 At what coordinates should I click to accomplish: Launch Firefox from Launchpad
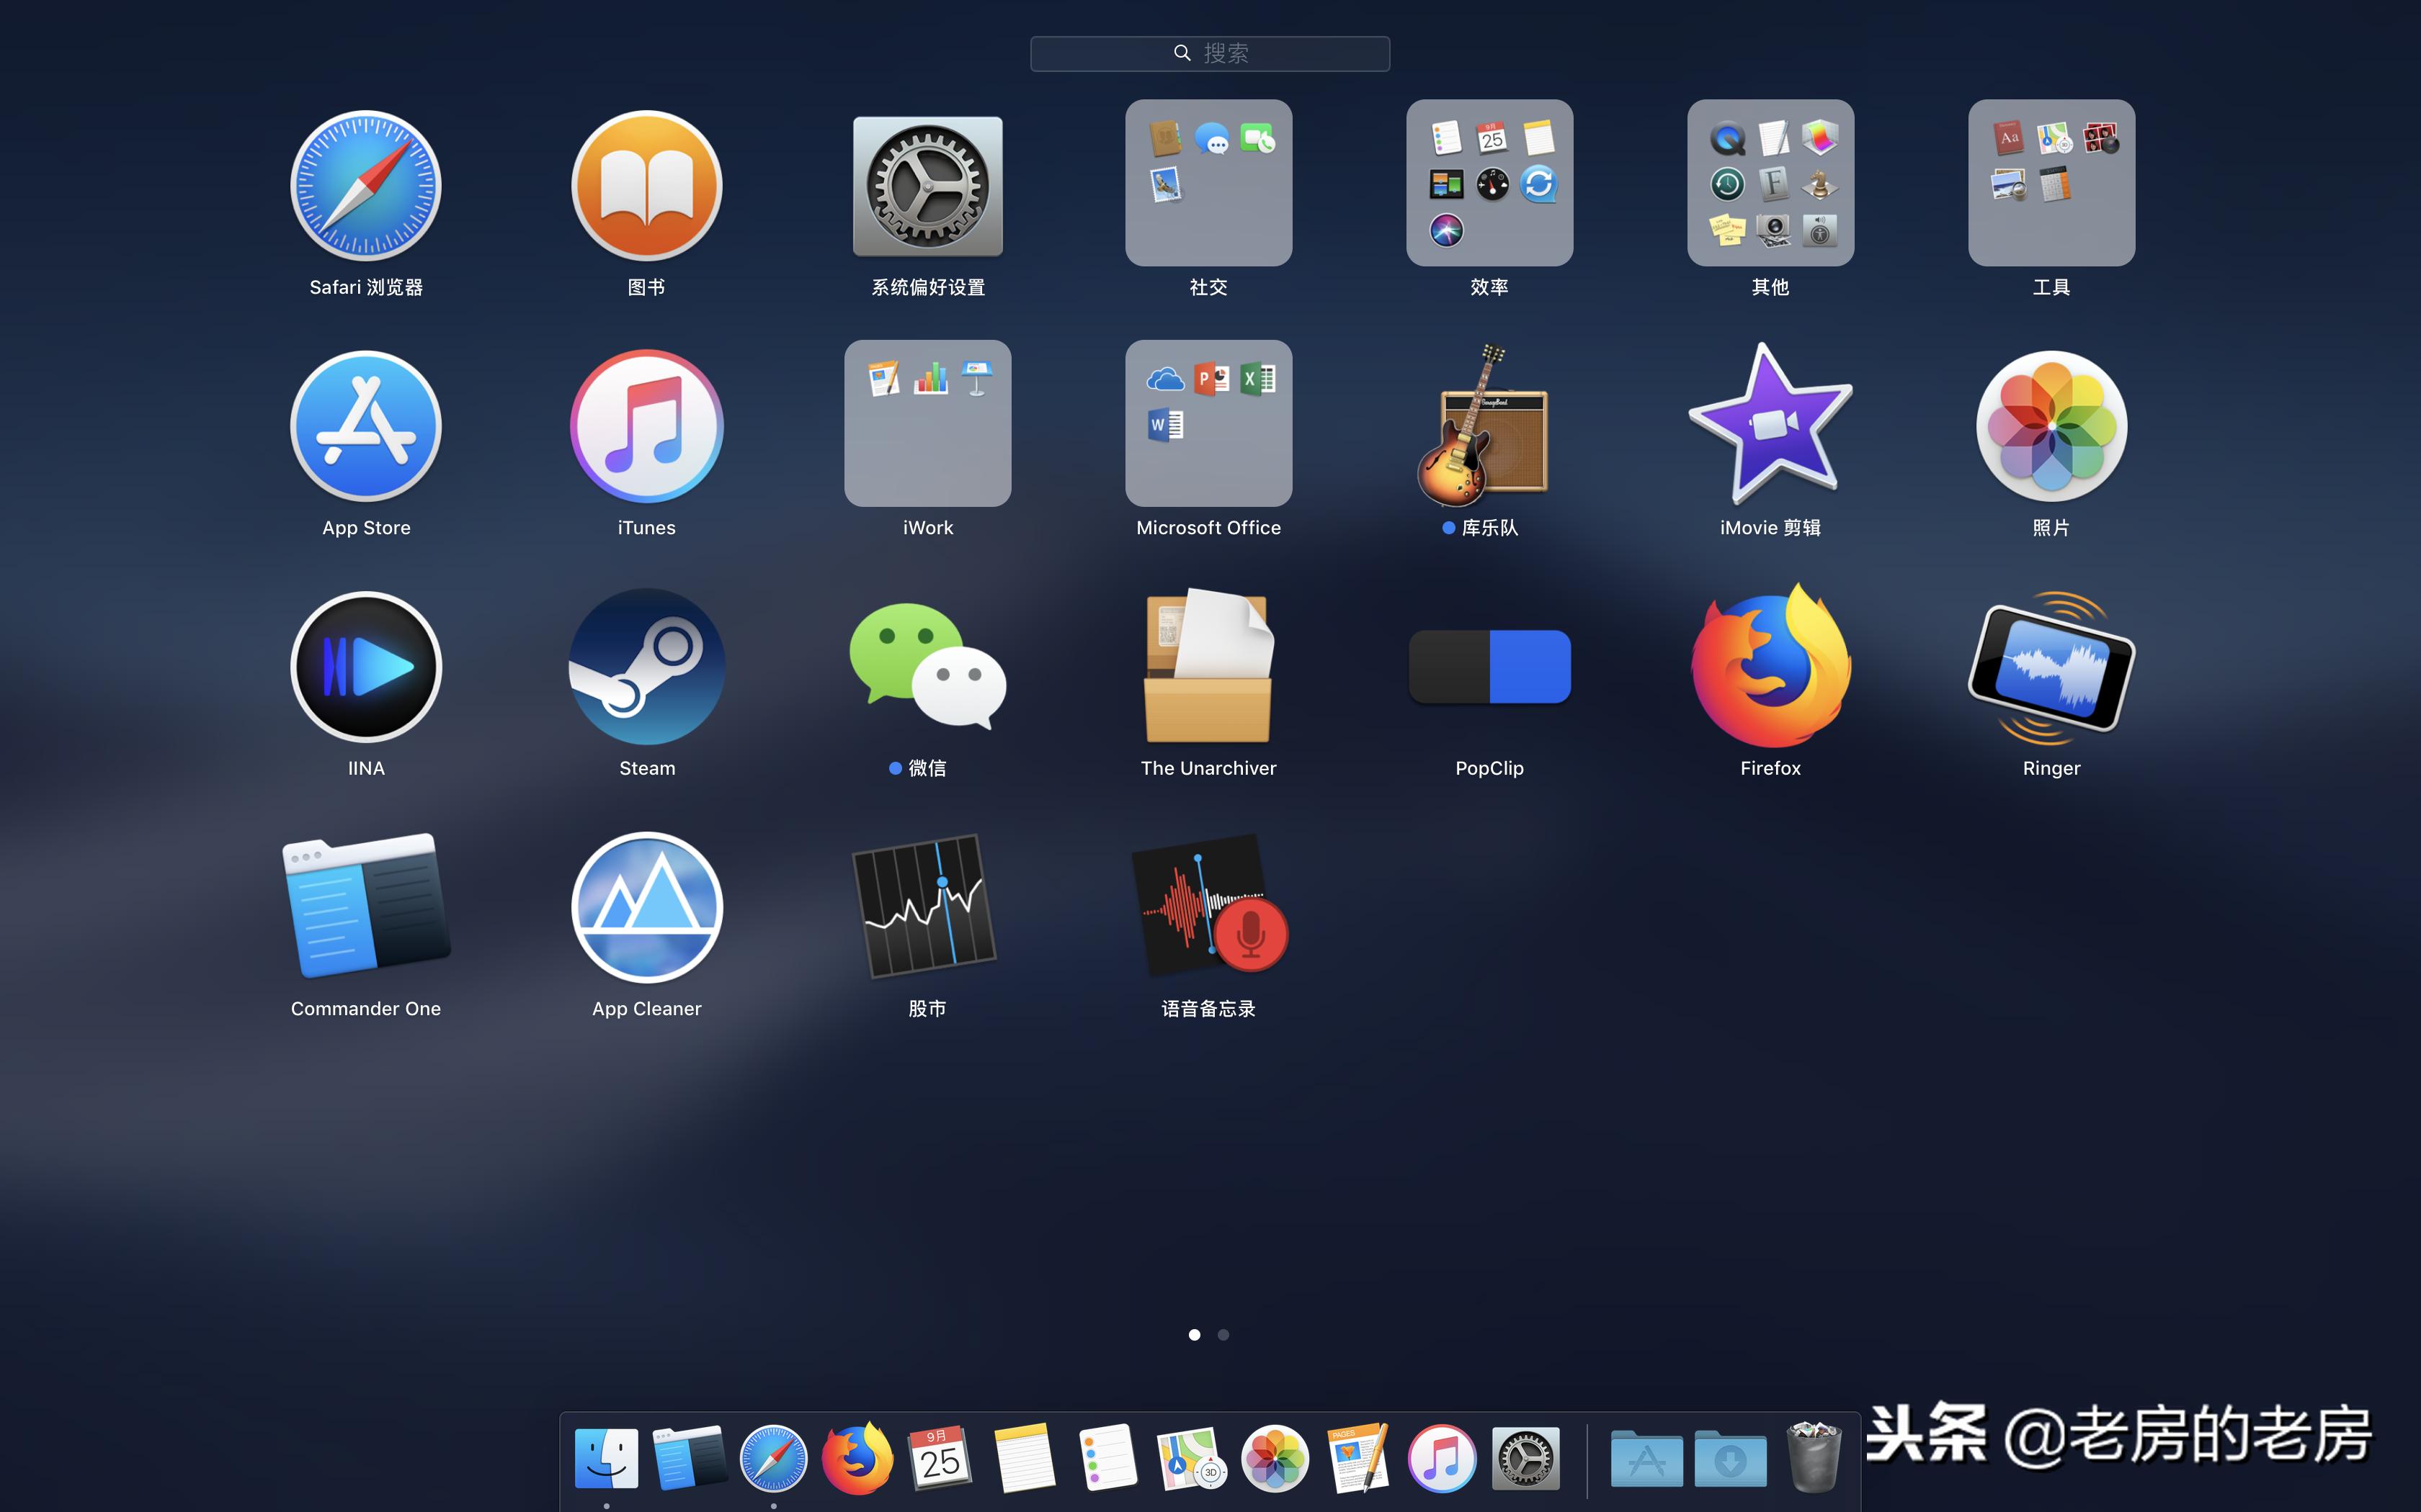(x=1770, y=666)
